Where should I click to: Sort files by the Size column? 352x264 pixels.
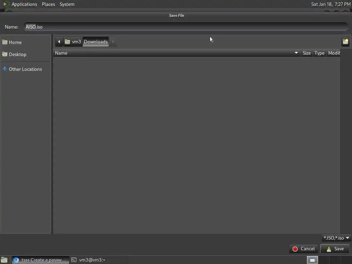pos(306,53)
